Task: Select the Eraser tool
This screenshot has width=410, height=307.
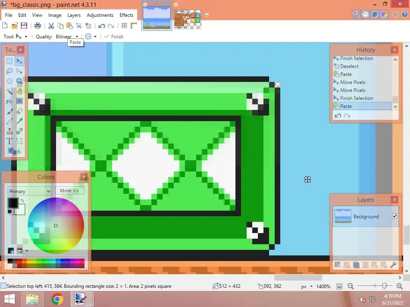Action: coord(19,111)
